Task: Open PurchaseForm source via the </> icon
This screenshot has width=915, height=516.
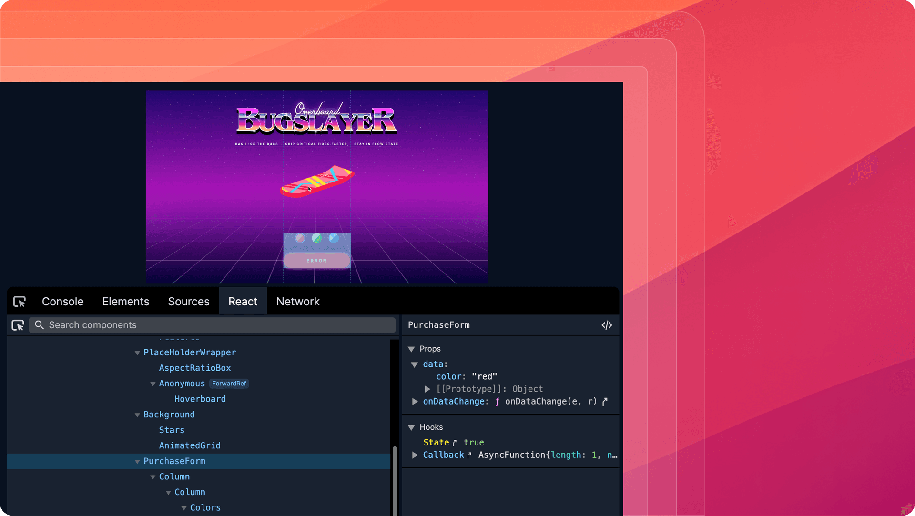Action: 606,325
